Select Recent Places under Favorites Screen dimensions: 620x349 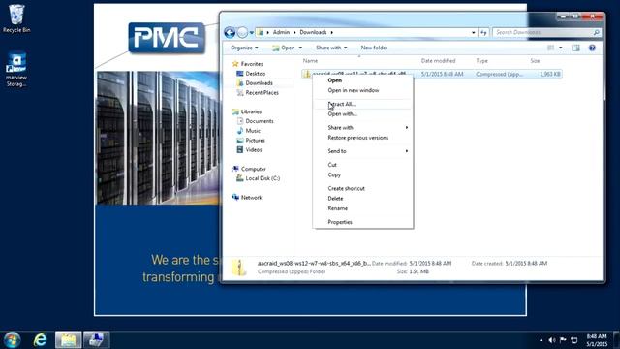coord(258,93)
